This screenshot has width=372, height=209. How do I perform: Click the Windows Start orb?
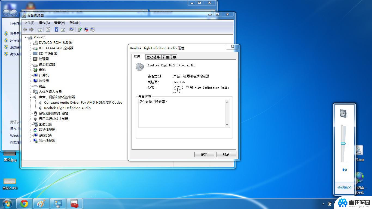coord(7,204)
